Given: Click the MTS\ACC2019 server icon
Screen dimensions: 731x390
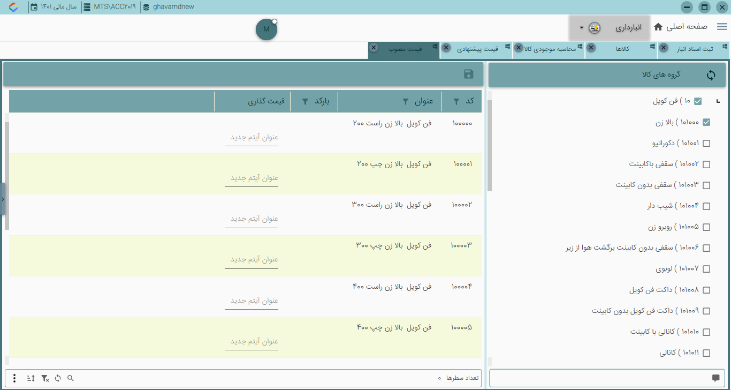Looking at the screenshot, I should coord(87,7).
